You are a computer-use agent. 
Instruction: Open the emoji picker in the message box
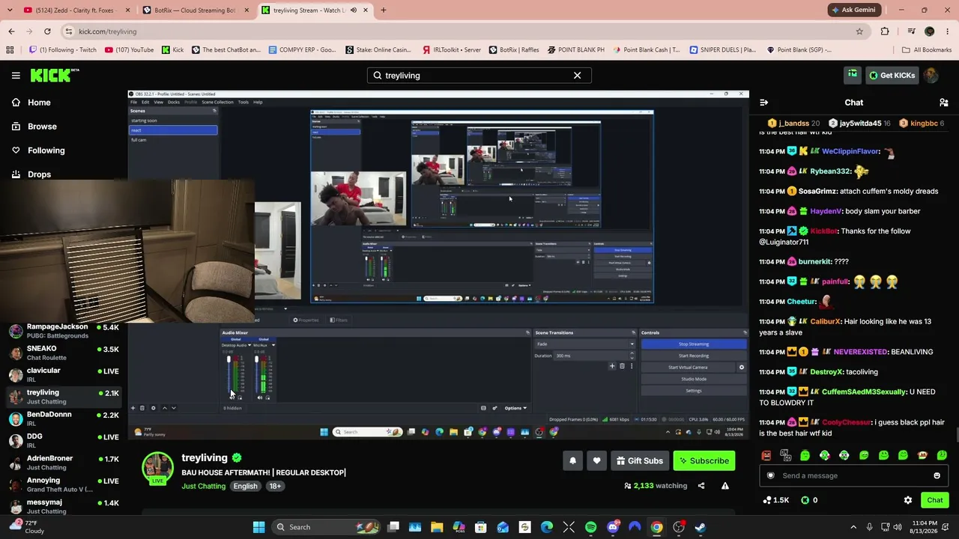pos(937,475)
